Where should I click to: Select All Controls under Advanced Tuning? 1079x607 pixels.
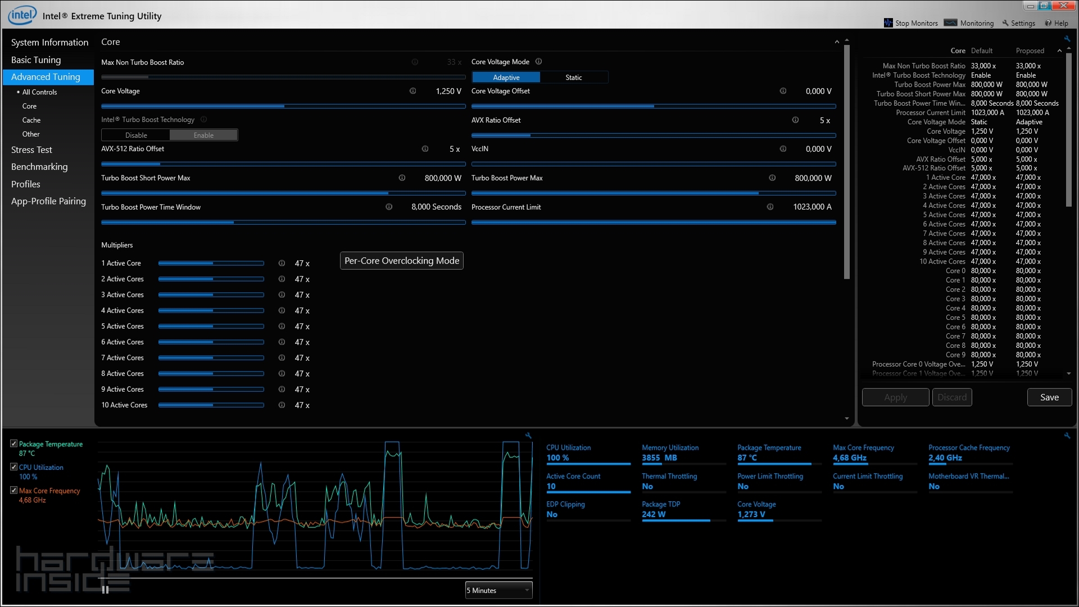tap(39, 92)
